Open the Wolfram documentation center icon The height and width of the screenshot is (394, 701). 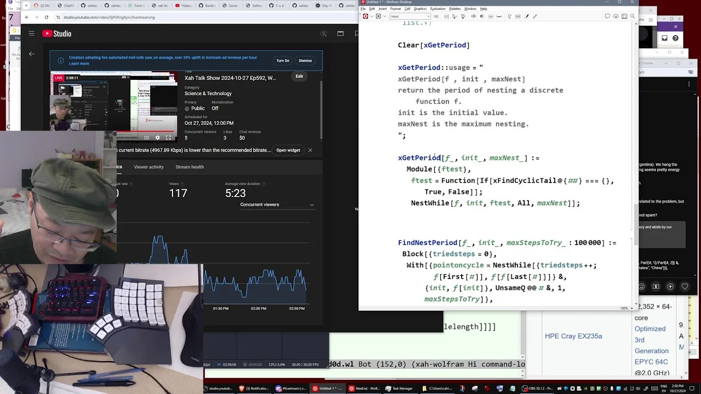coord(624,16)
